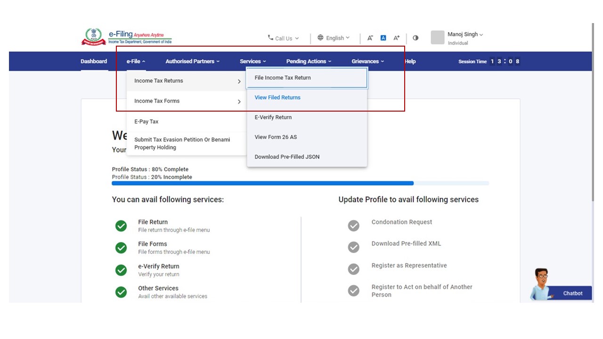Click the green check beside File Return
603x339 pixels.
121,226
